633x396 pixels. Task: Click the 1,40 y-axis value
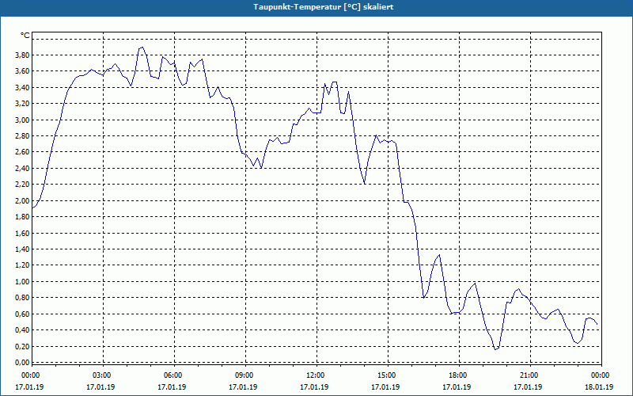(x=23, y=249)
